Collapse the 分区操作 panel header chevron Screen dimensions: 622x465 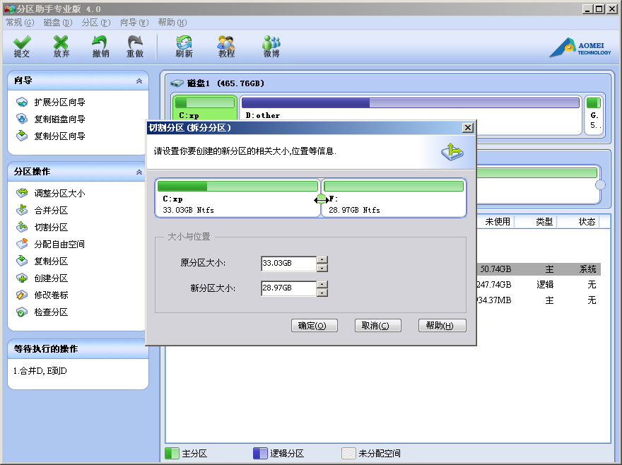pyautogui.click(x=139, y=172)
